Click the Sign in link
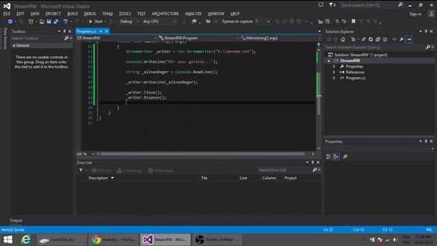The image size is (437, 246). pos(415,14)
